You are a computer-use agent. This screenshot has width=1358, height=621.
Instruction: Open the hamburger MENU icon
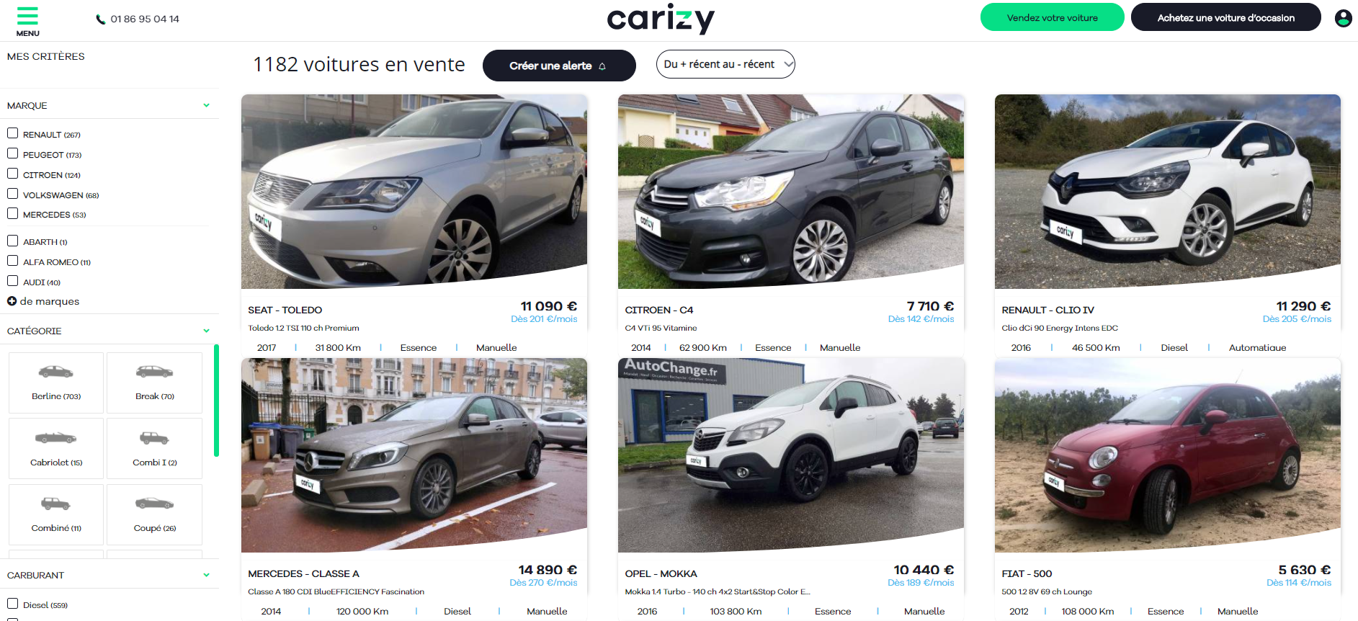[27, 17]
